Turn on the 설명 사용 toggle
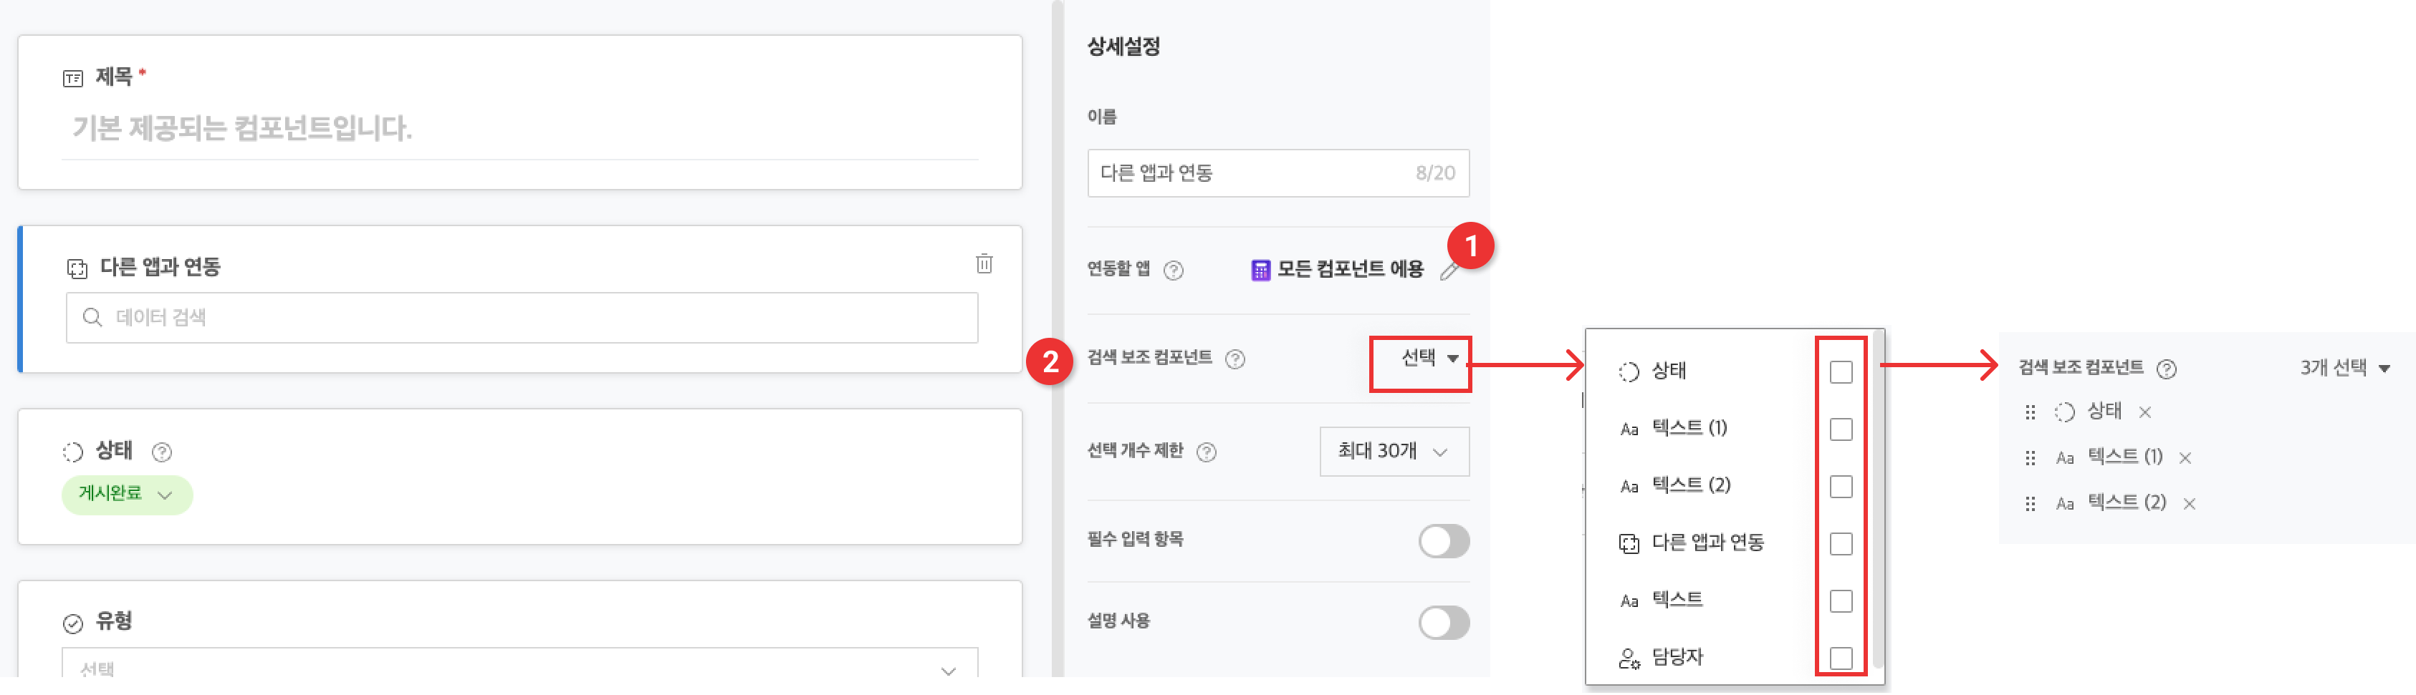Screen dimensions: 2416x695 [x=1444, y=622]
